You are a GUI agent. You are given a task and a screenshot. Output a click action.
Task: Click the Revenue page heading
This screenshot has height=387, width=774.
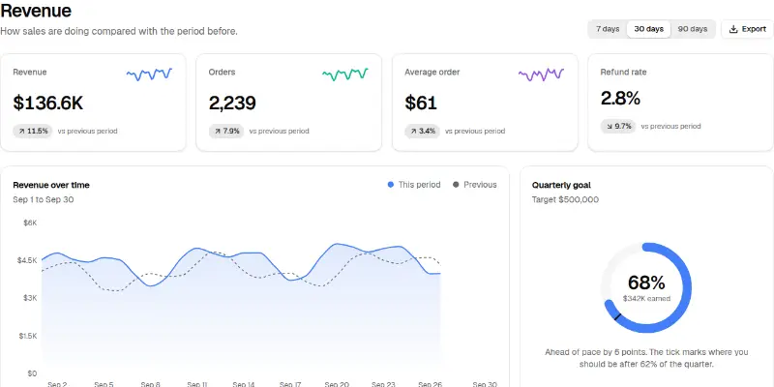(x=36, y=11)
